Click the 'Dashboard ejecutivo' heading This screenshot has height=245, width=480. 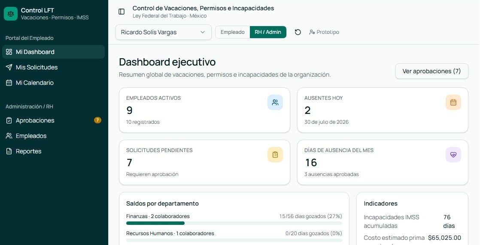pos(167,62)
